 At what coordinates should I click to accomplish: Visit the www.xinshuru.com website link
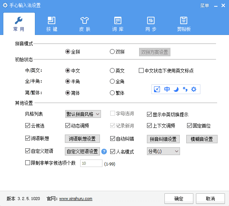point(76,199)
